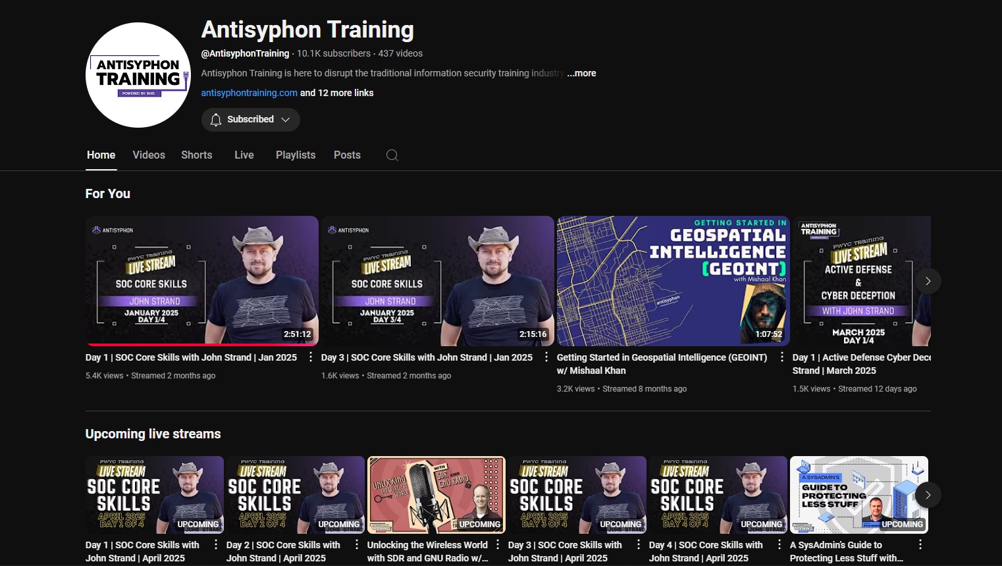1002x566 pixels.
Task: Click the @AntisyphonTraining handle
Action: (x=245, y=53)
